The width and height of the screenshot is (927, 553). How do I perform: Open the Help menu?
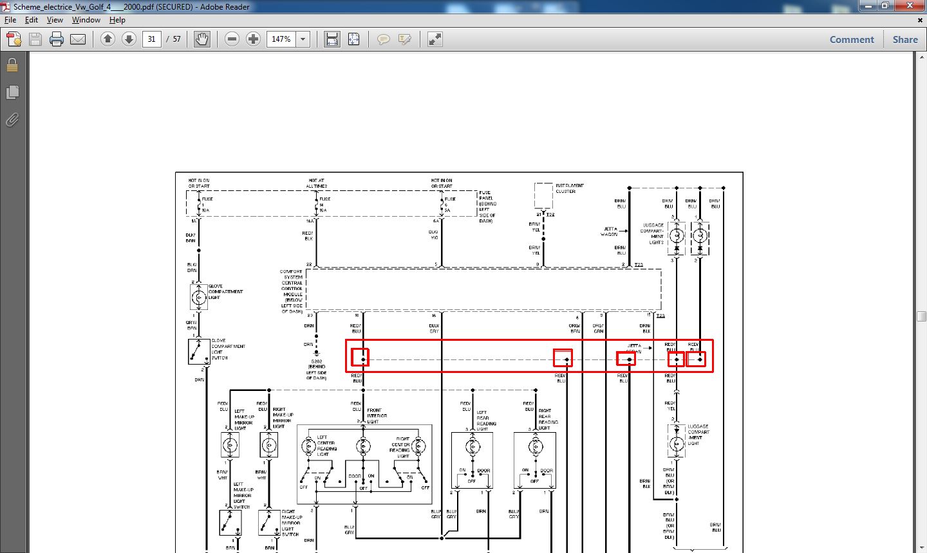click(117, 20)
